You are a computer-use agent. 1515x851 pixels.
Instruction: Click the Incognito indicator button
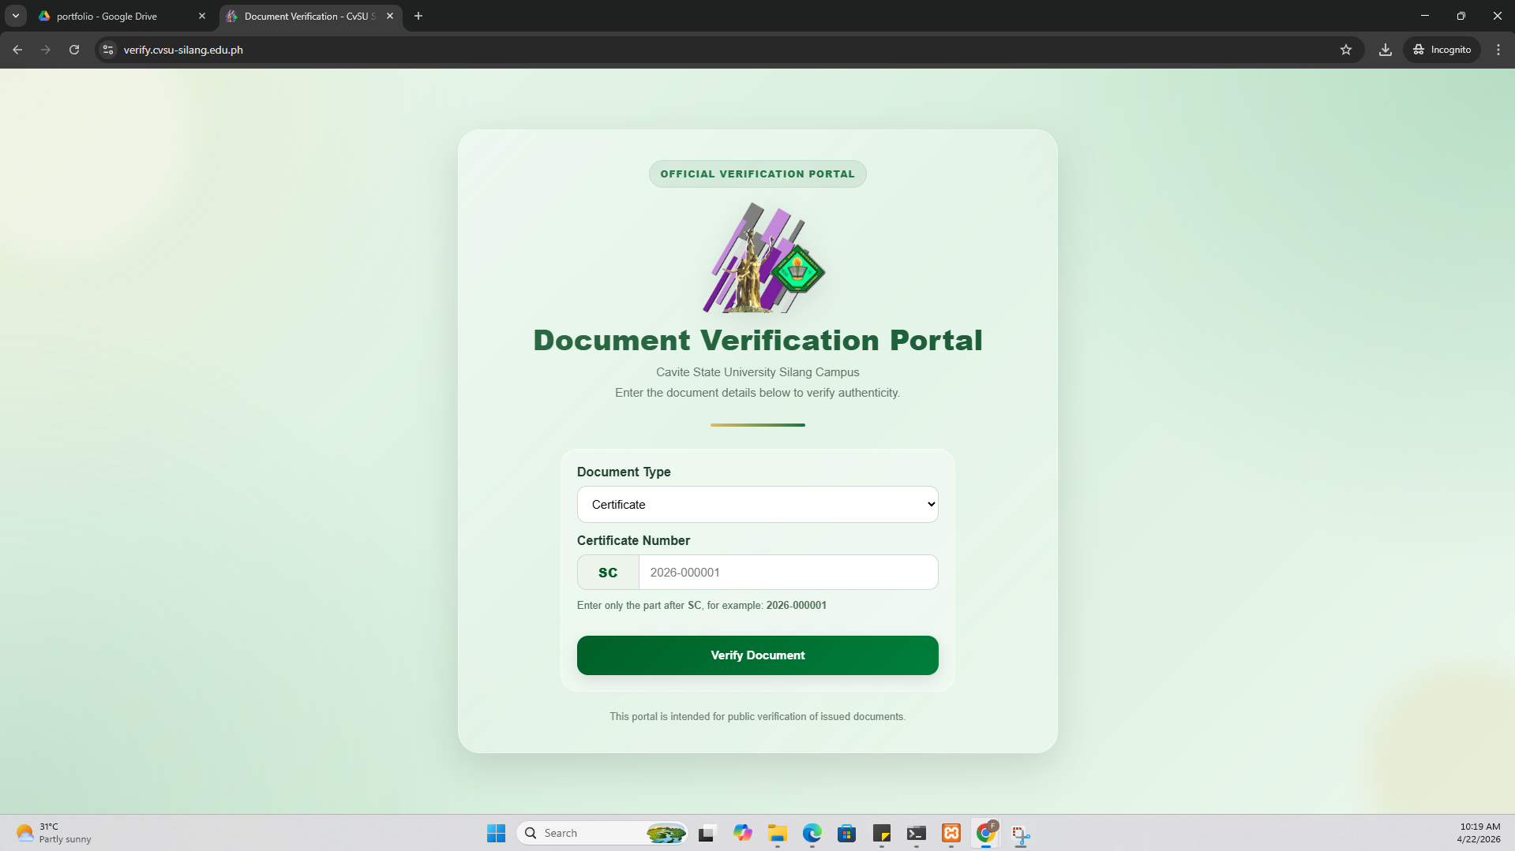[x=1442, y=50]
